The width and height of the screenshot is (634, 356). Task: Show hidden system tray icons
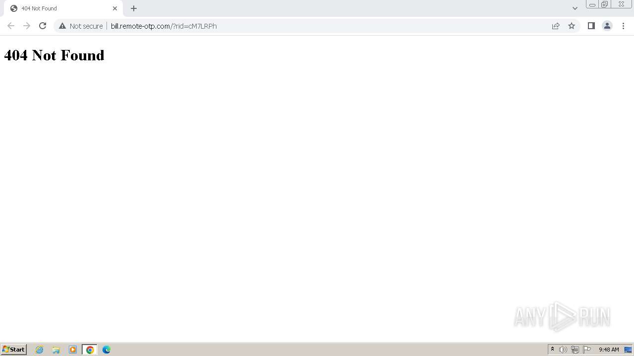click(553, 350)
